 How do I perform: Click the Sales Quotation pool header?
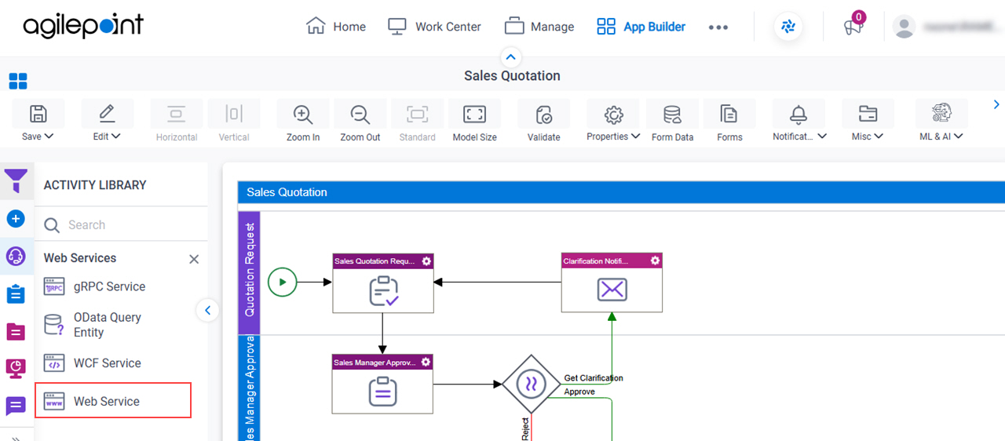621,192
